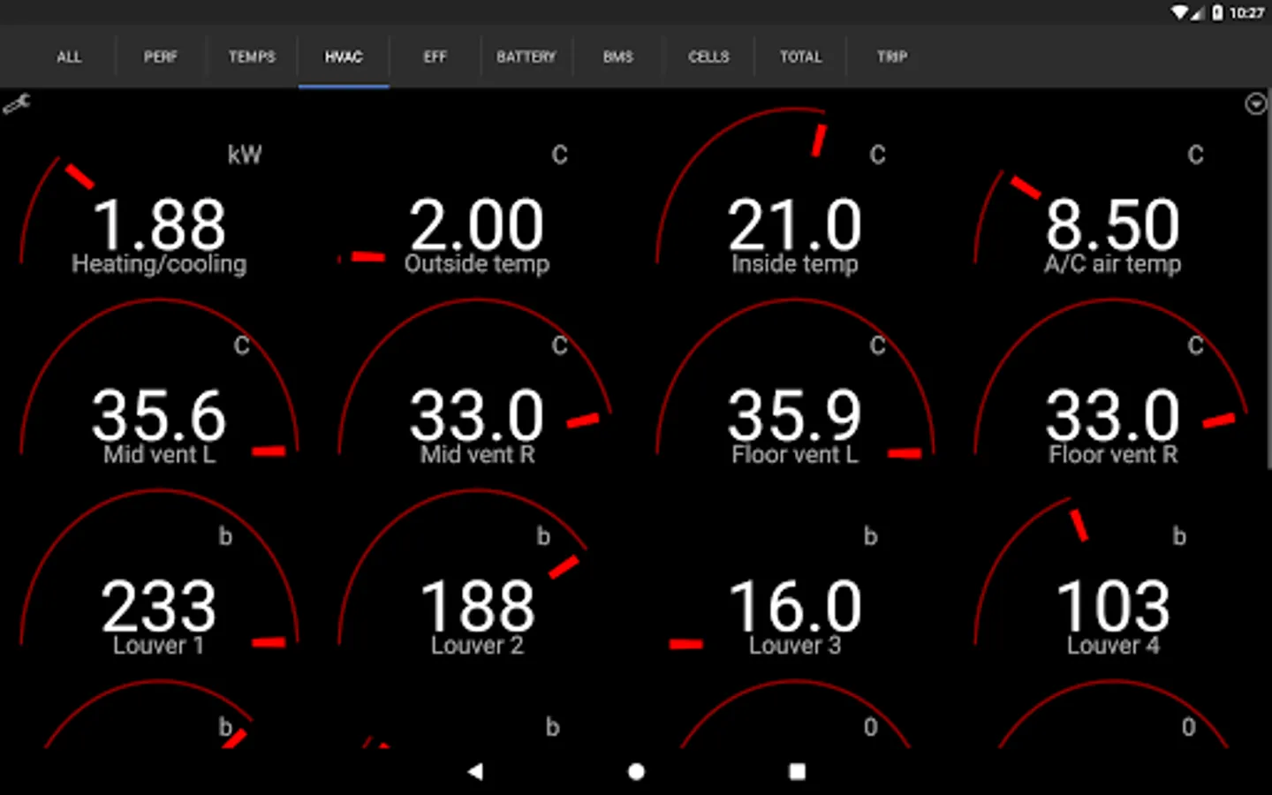Switch to the PERF tab
Screen dimensions: 1272x795
(x=161, y=57)
